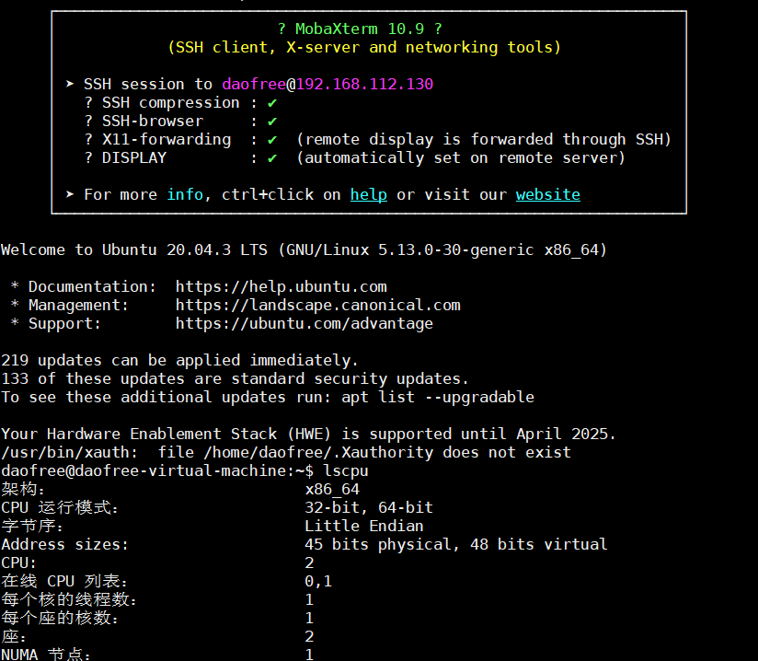
Task: Click the MobaXterm 10.9 title text
Action: 360,29
